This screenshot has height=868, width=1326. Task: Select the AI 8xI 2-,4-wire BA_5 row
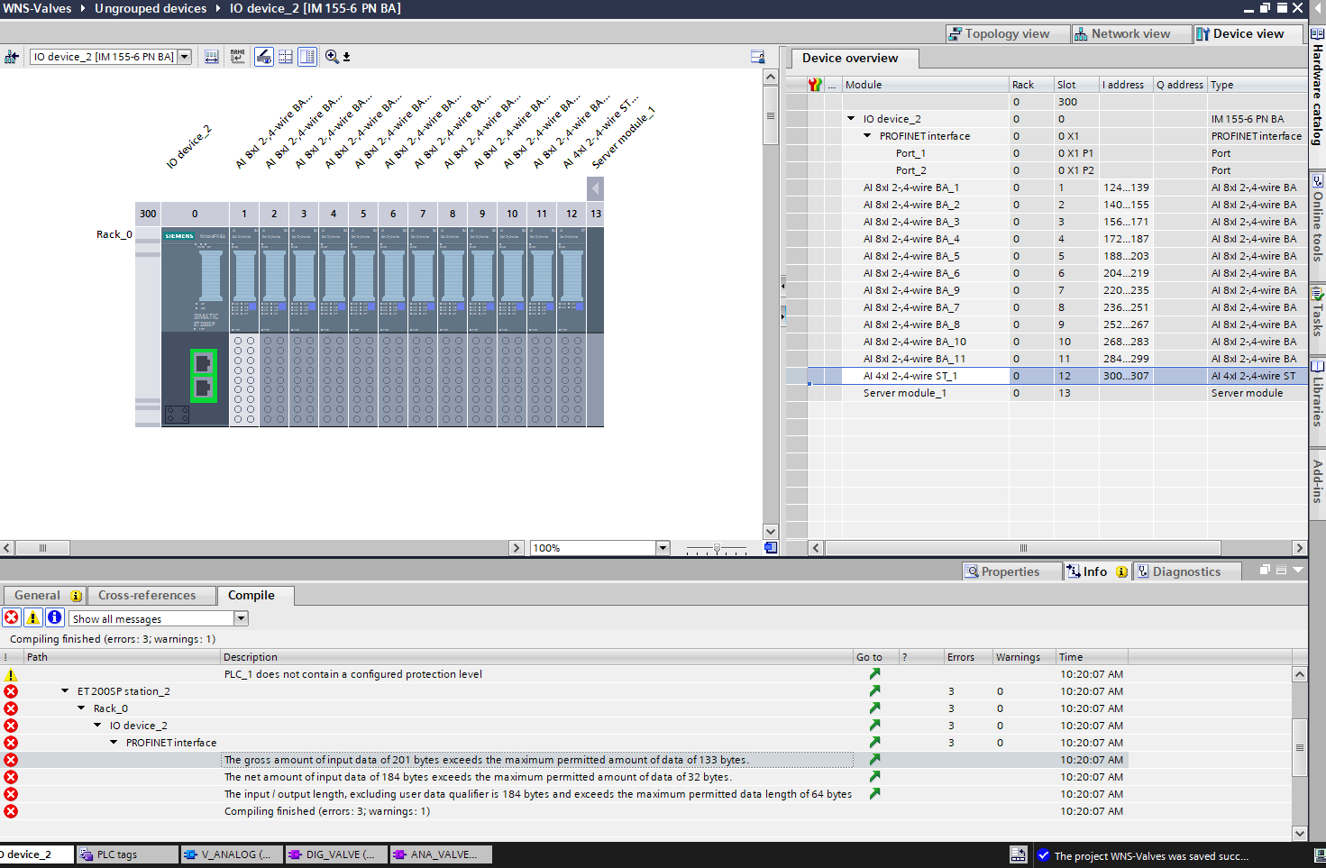pos(910,256)
